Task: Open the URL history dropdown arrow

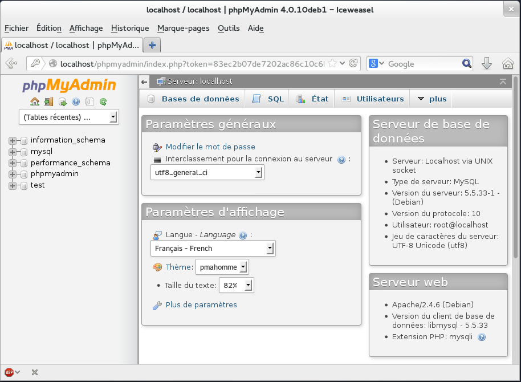Action: 342,63
